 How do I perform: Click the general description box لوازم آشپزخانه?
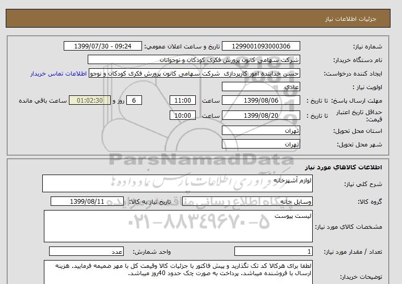point(178,183)
